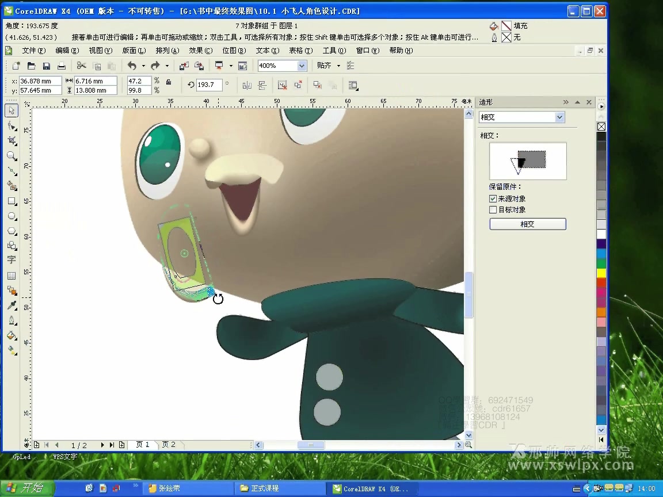This screenshot has width=663, height=497.
Task: Select the Eyedropper tool
Action: pyautogui.click(x=12, y=305)
